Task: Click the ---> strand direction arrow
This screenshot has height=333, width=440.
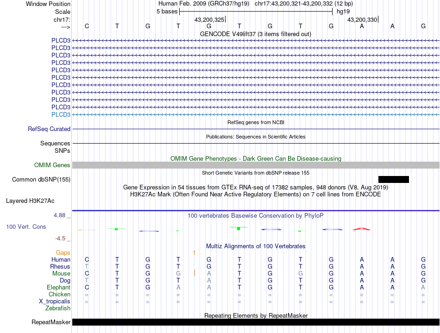Action: click(65, 27)
